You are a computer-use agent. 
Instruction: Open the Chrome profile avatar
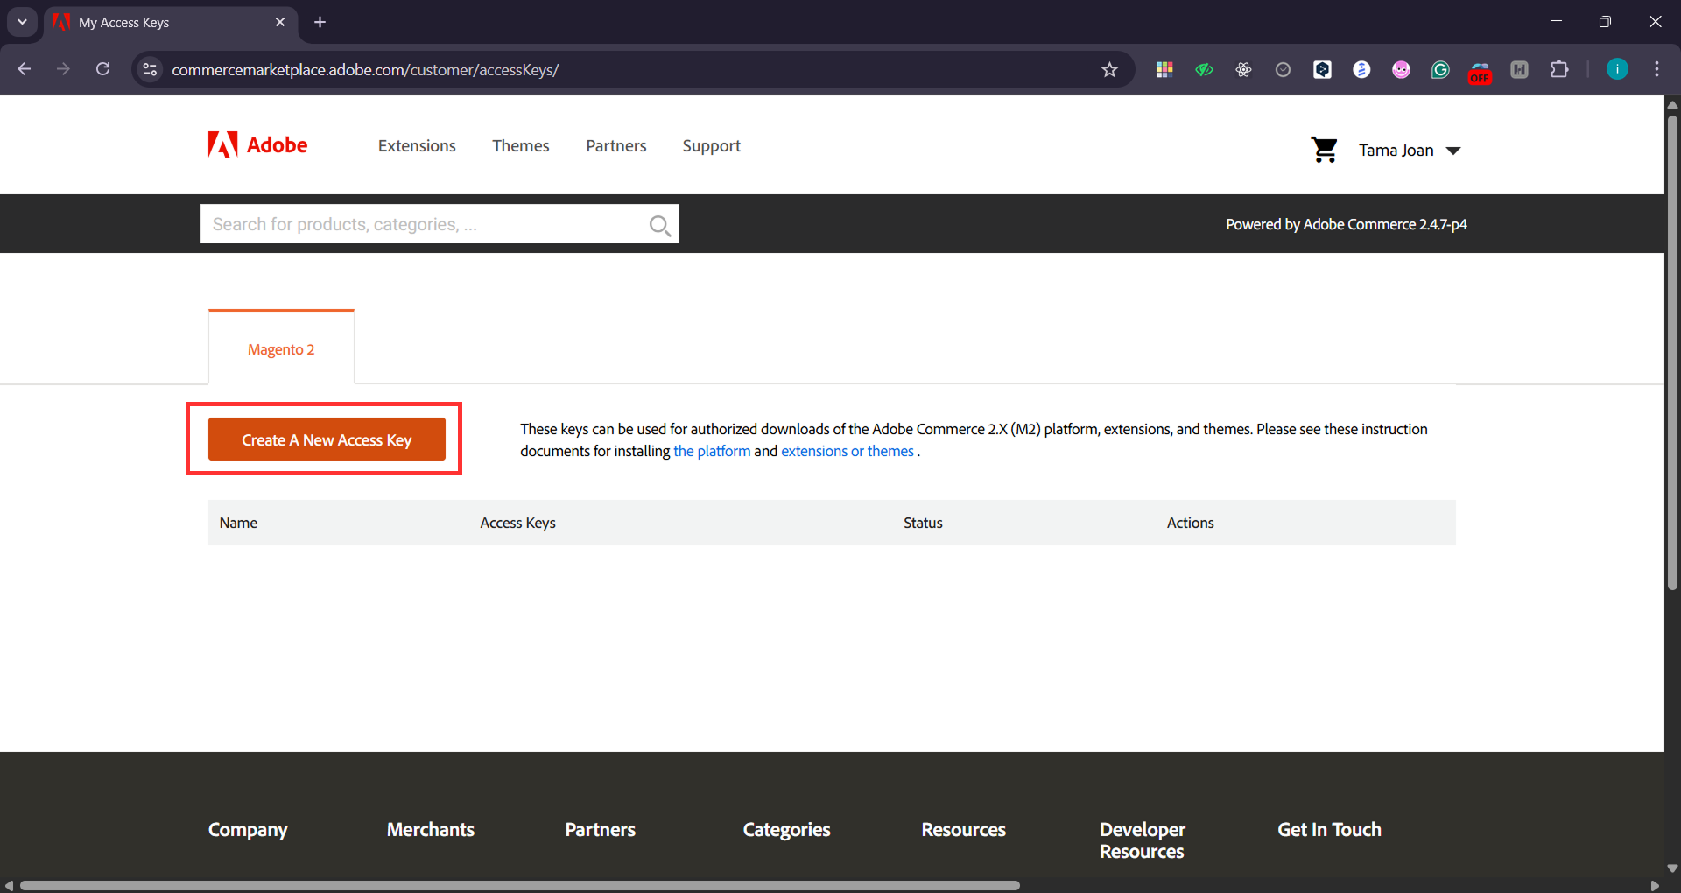tap(1617, 69)
